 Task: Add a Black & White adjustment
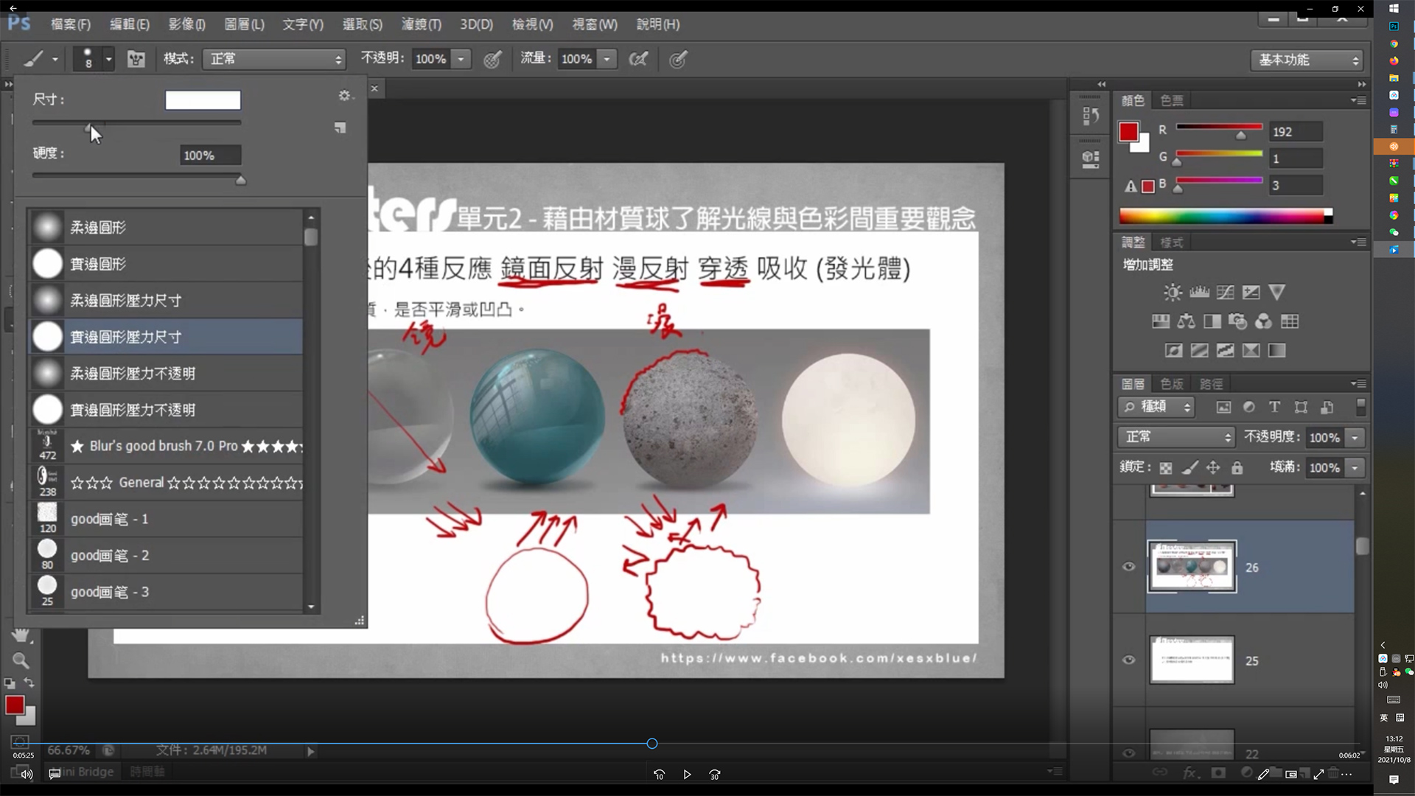[1212, 321]
